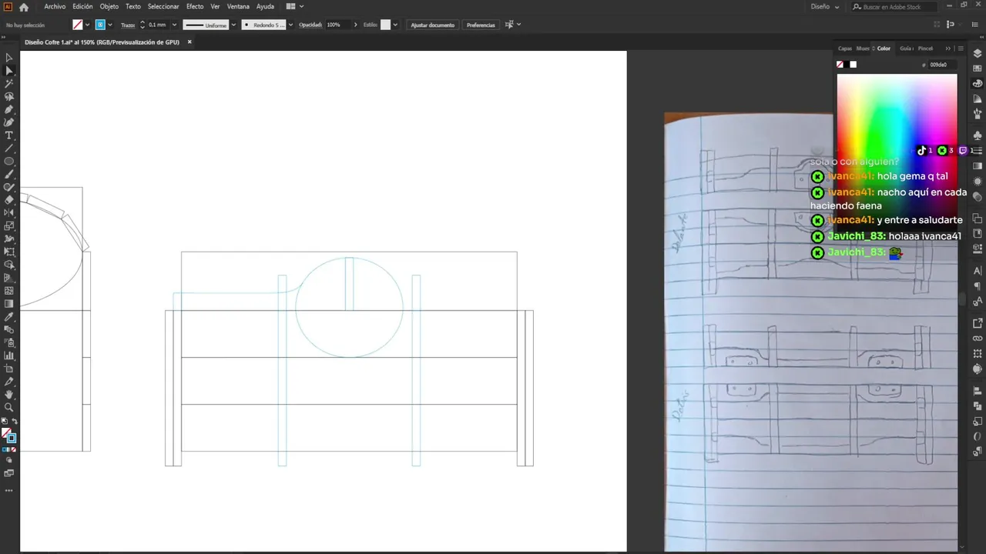986x554 pixels.
Task: Set the None color swatch in Color panel
Action: pyautogui.click(x=840, y=65)
